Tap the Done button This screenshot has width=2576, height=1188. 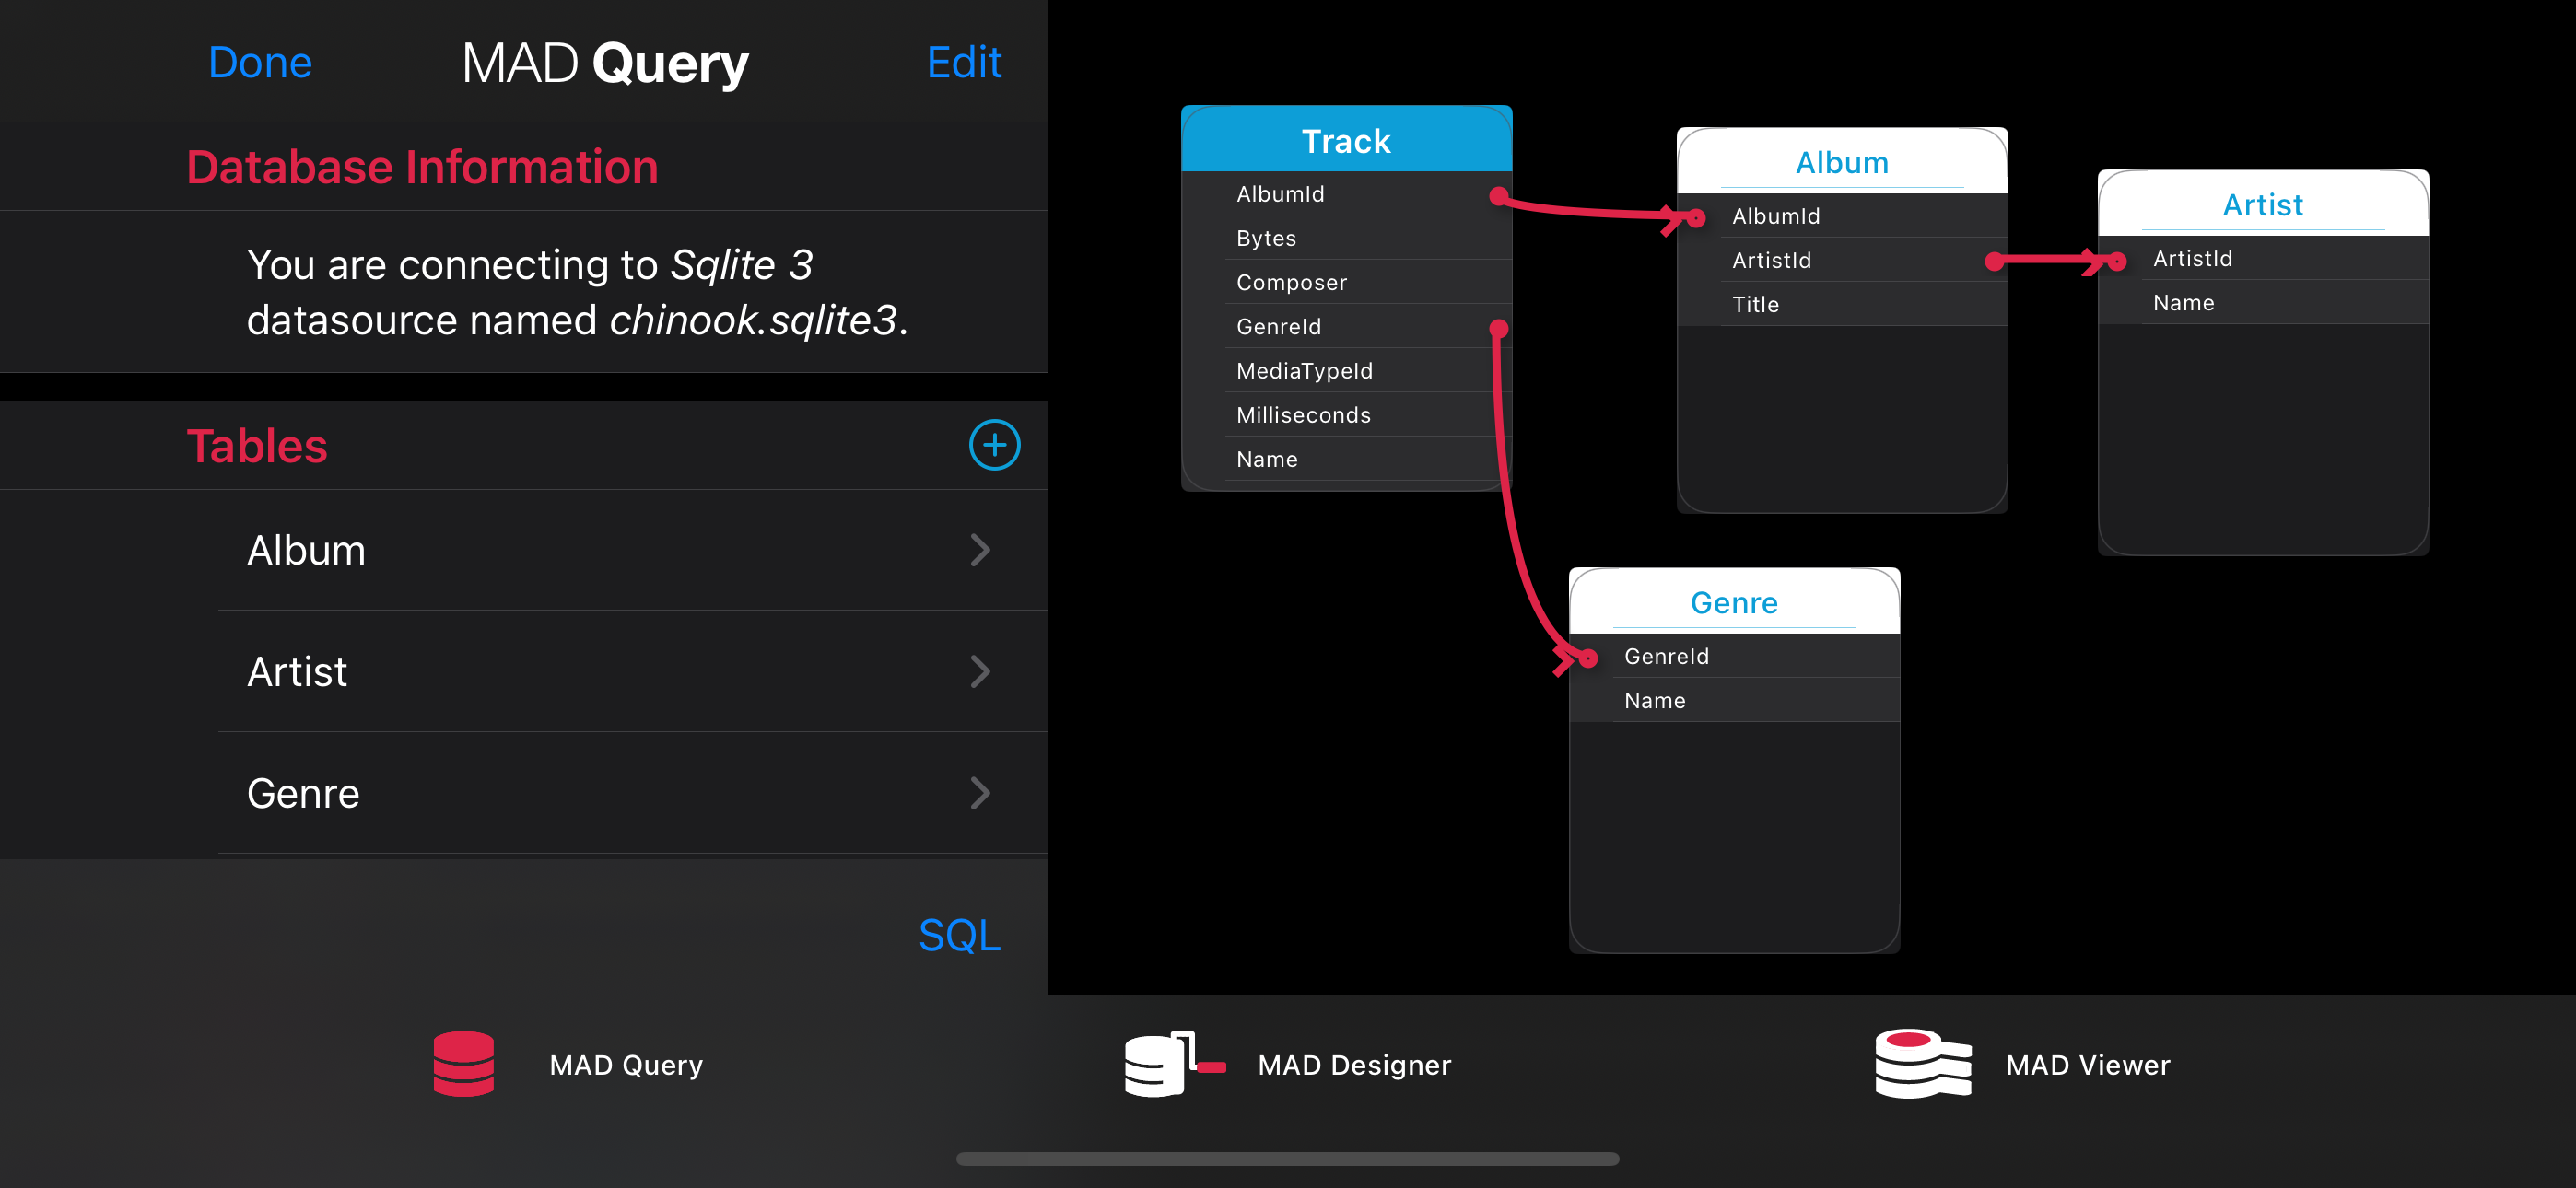[x=259, y=62]
